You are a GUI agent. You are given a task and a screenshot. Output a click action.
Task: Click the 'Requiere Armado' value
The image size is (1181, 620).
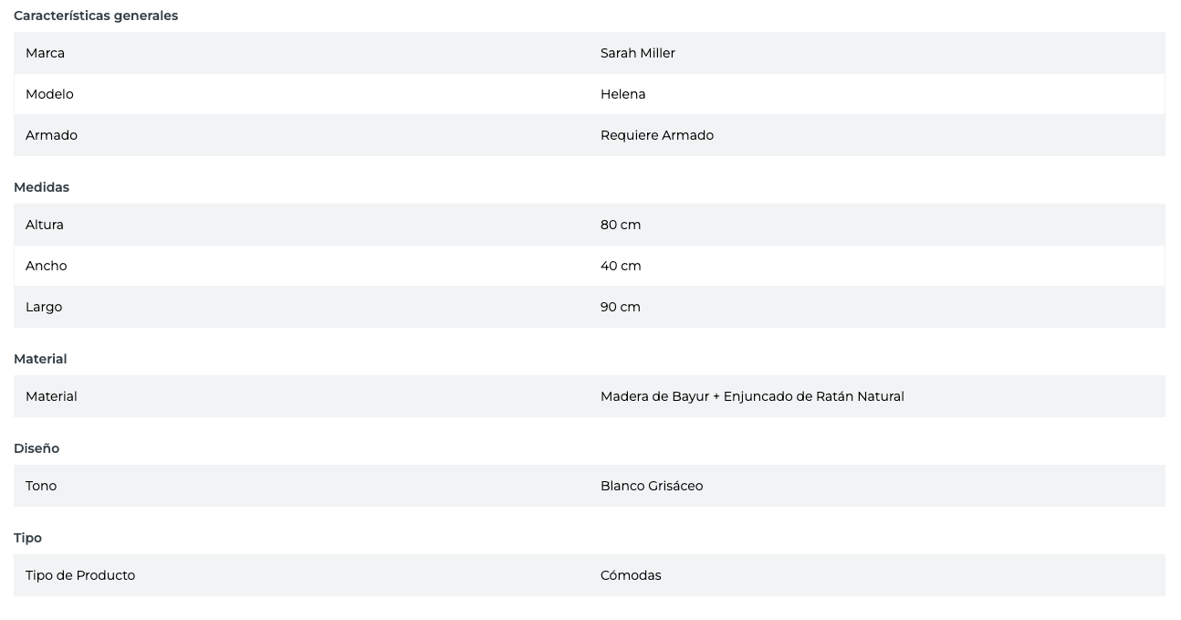(x=656, y=135)
